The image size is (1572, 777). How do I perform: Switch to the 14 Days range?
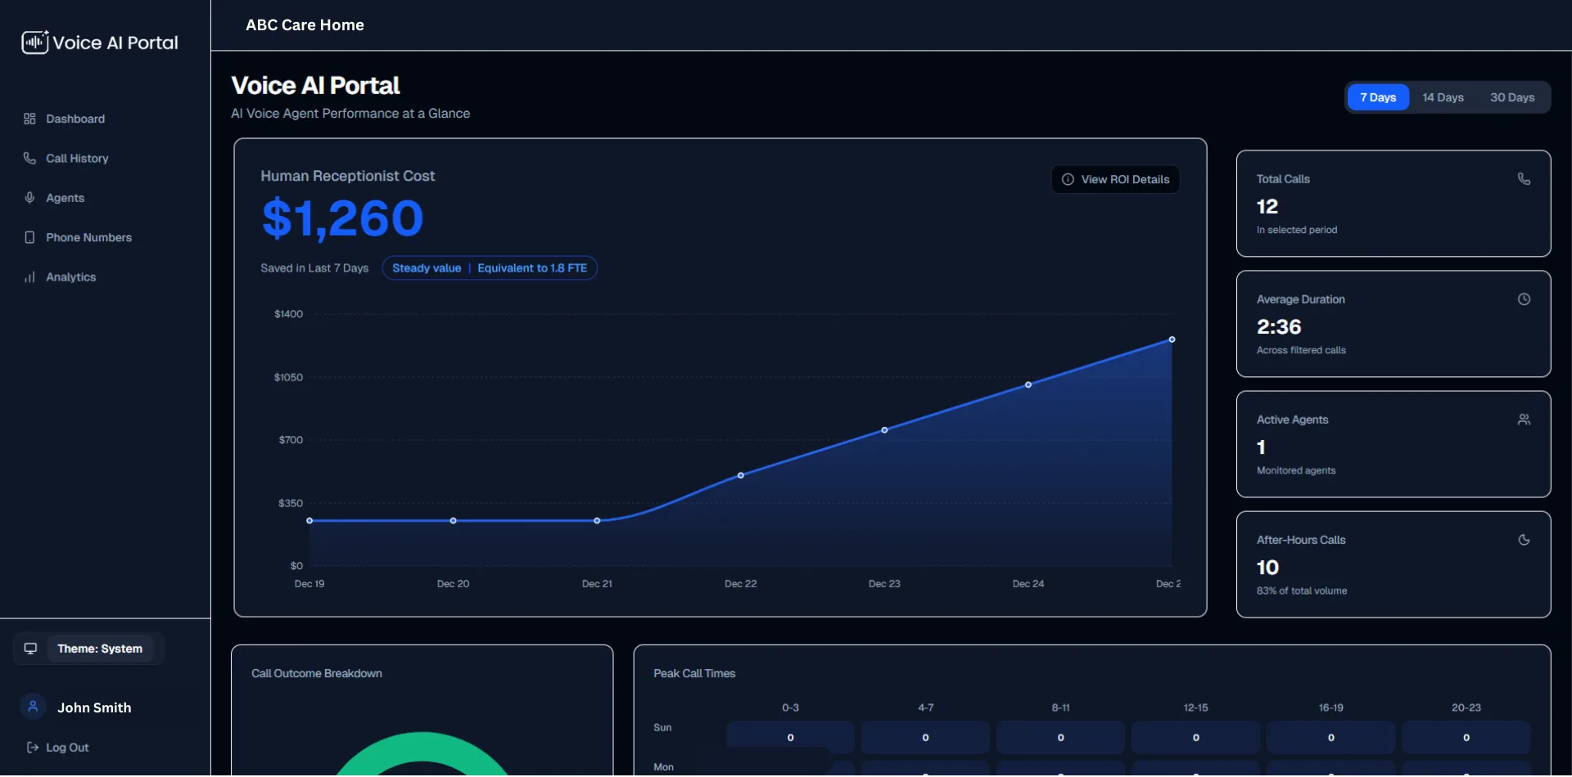pos(1442,97)
